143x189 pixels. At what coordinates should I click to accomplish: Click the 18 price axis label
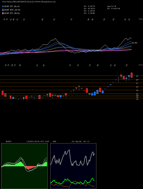[137, 99]
